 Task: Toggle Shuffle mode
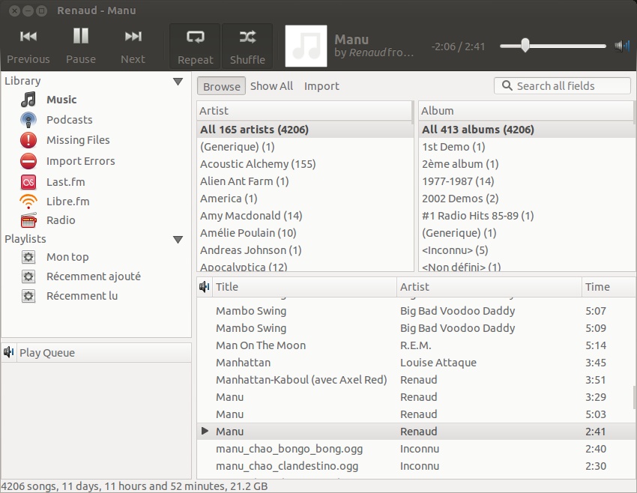click(247, 46)
